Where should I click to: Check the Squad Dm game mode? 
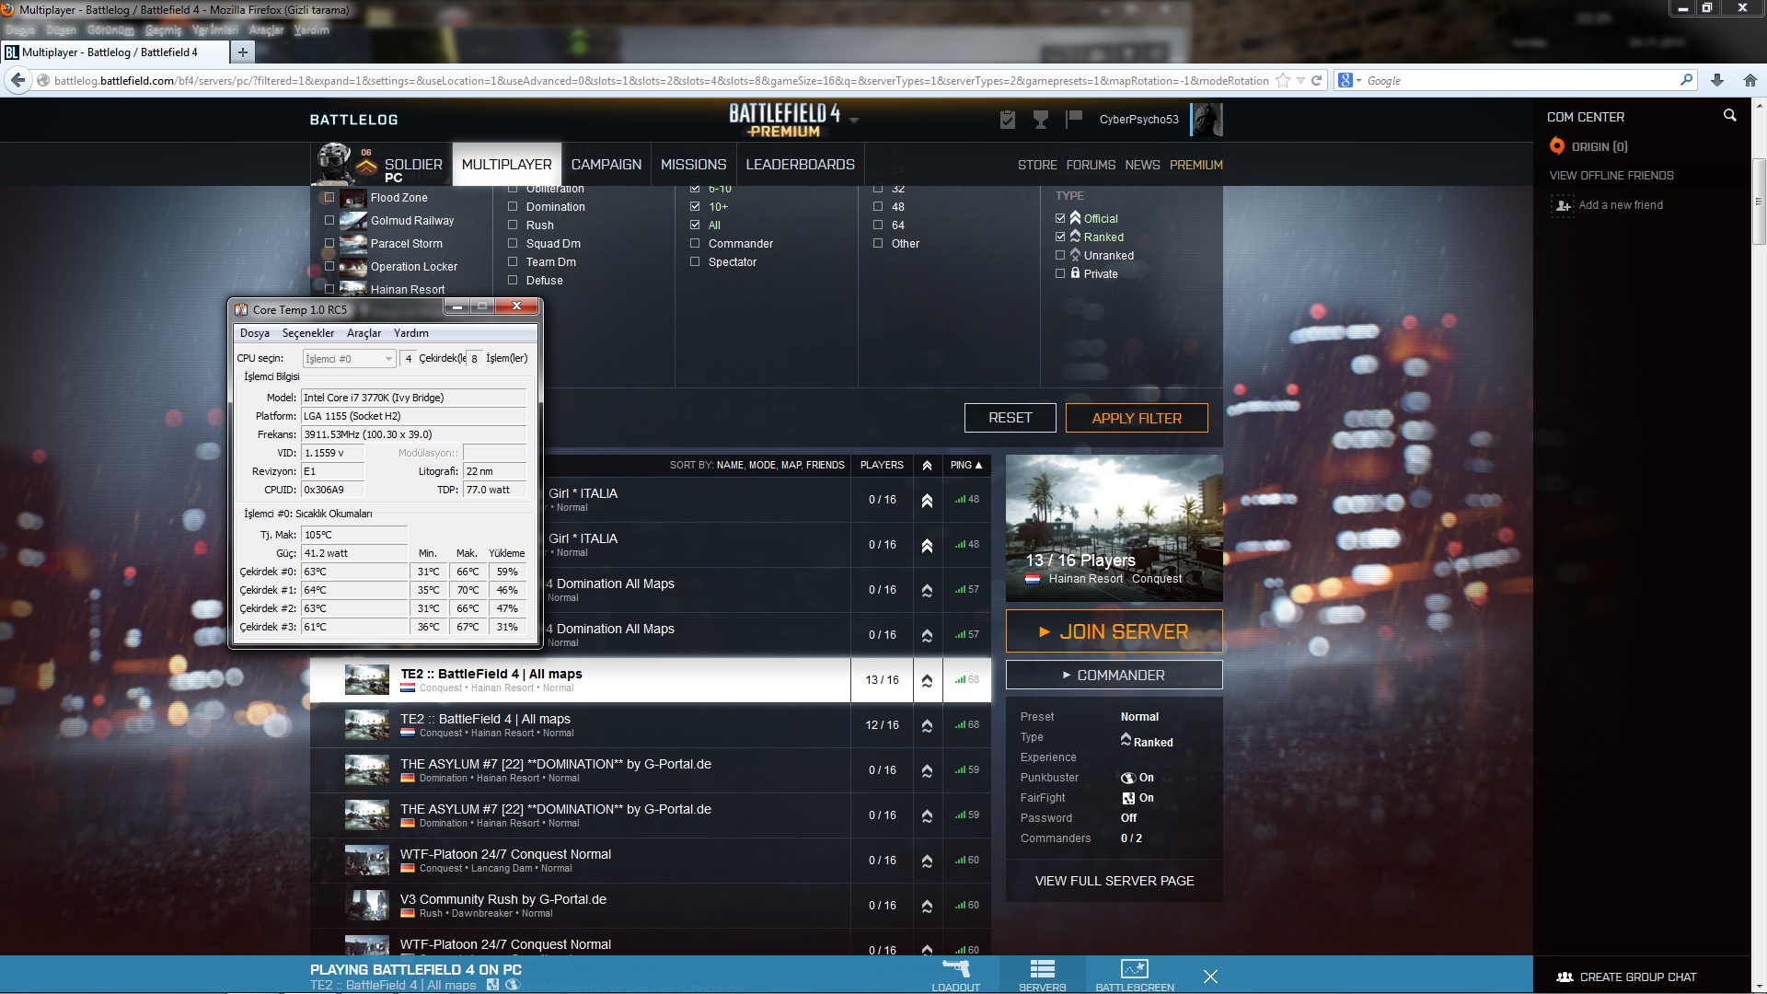513,243
